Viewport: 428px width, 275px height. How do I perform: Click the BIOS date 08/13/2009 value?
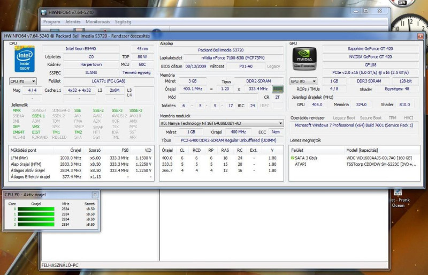[195, 66]
